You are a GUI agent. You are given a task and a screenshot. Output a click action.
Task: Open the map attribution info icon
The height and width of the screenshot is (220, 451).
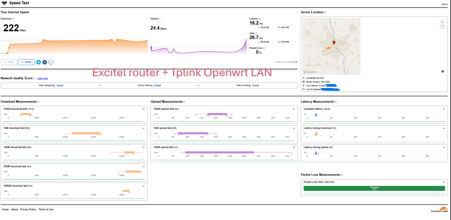(x=443, y=71)
